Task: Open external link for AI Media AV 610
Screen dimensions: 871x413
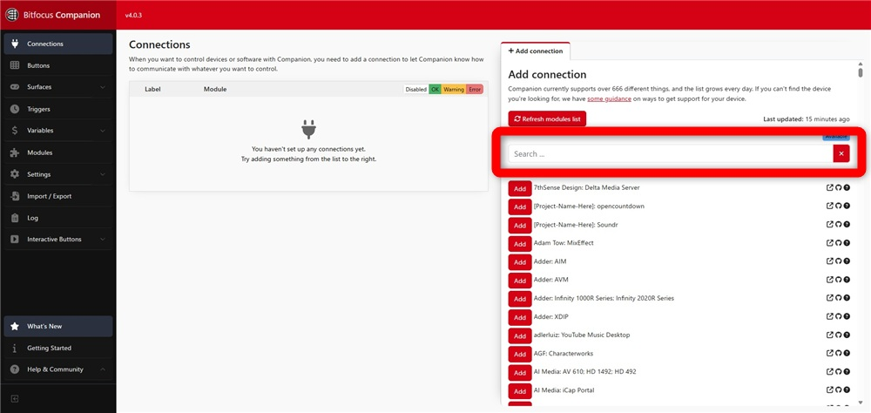Action: [830, 372]
